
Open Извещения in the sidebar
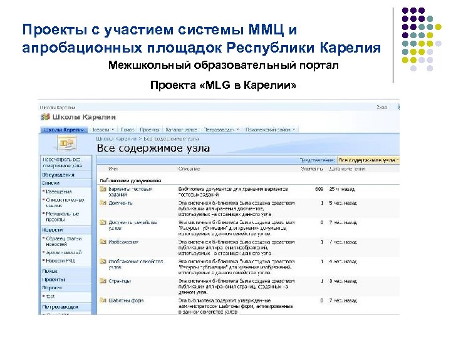[59, 192]
